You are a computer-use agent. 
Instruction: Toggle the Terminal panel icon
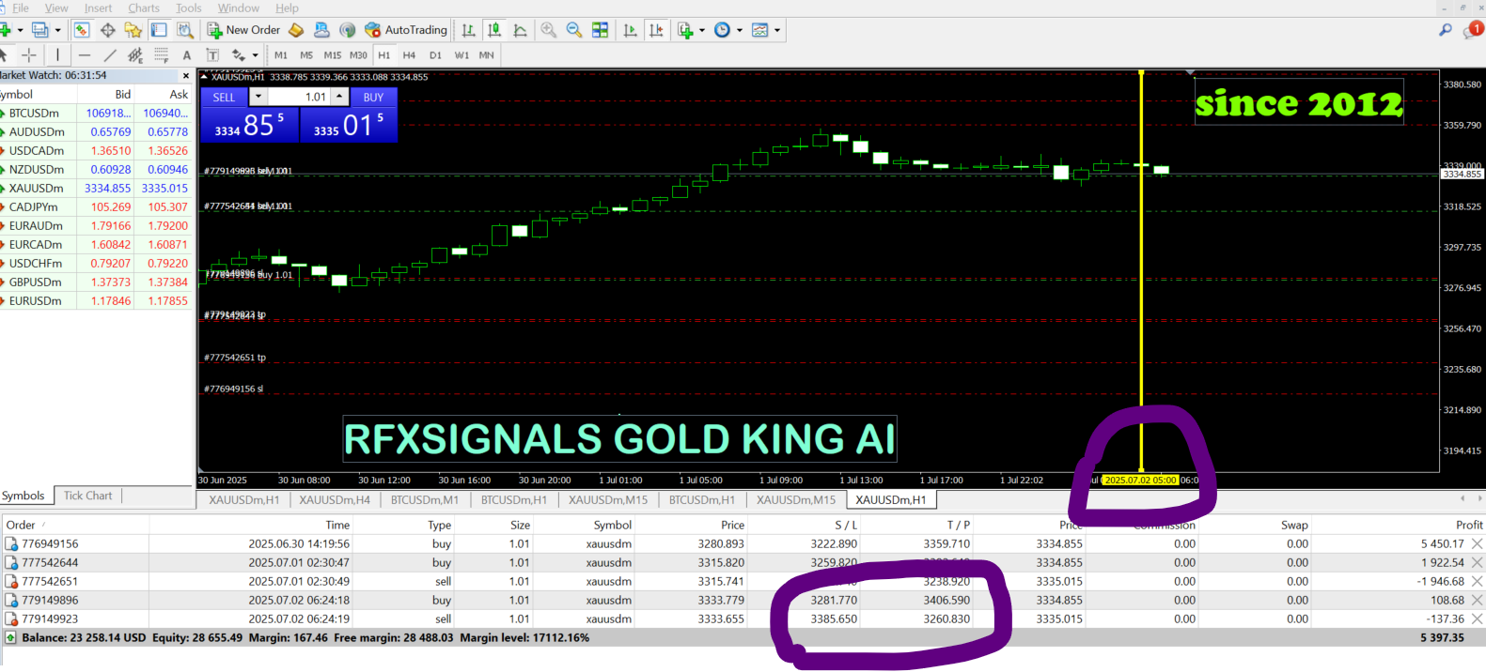point(159,30)
